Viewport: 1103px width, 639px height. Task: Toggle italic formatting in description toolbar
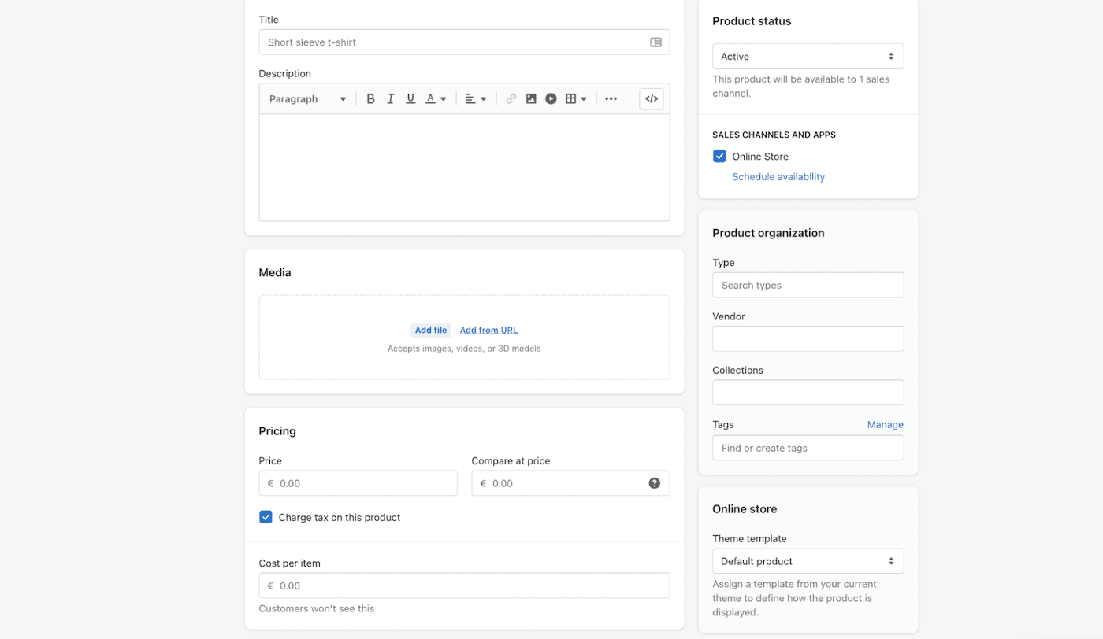click(391, 99)
